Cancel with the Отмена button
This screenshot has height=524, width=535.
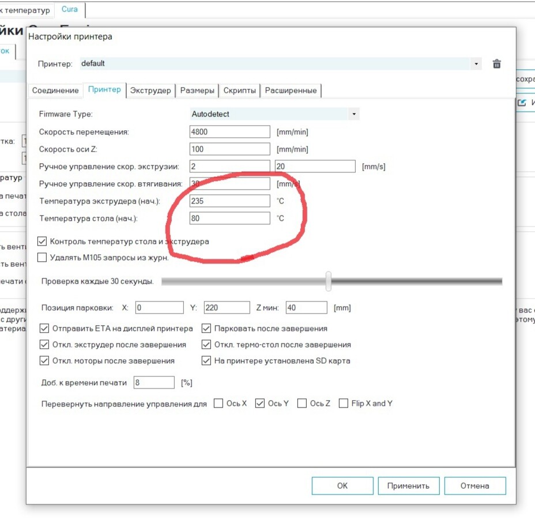pyautogui.click(x=475, y=486)
